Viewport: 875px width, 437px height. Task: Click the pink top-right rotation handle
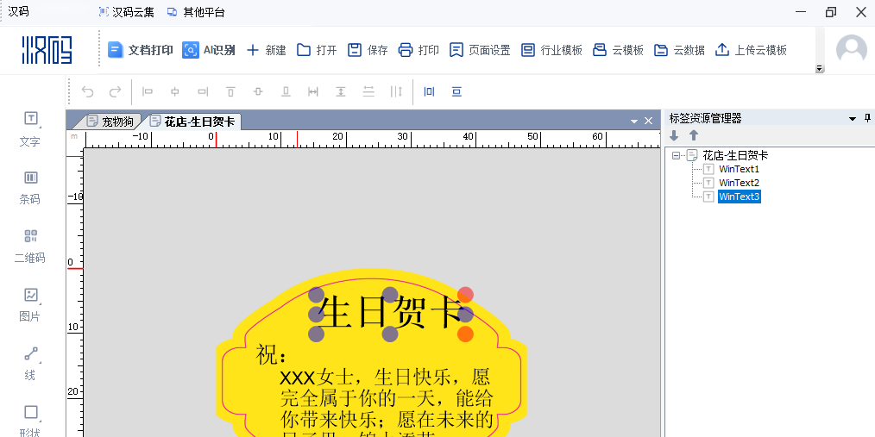(x=465, y=295)
